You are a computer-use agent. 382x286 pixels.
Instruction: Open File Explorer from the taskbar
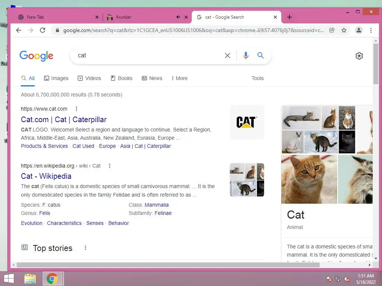point(30,279)
